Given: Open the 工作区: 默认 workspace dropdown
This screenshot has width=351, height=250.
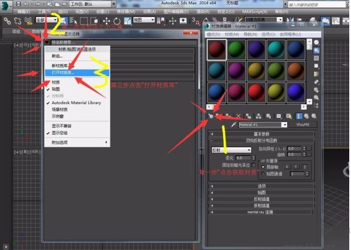Looking at the screenshot, I should point(91,4).
